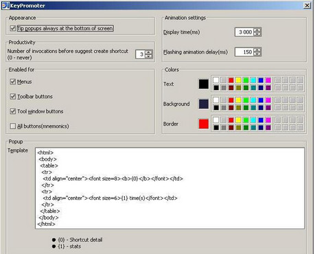
Task: Open the current Background color dark navy swatch
Action: pyautogui.click(x=204, y=104)
